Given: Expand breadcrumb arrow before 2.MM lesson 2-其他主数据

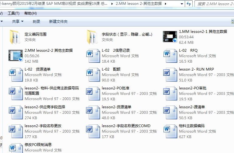Looking at the screenshot, I should point(112,4).
